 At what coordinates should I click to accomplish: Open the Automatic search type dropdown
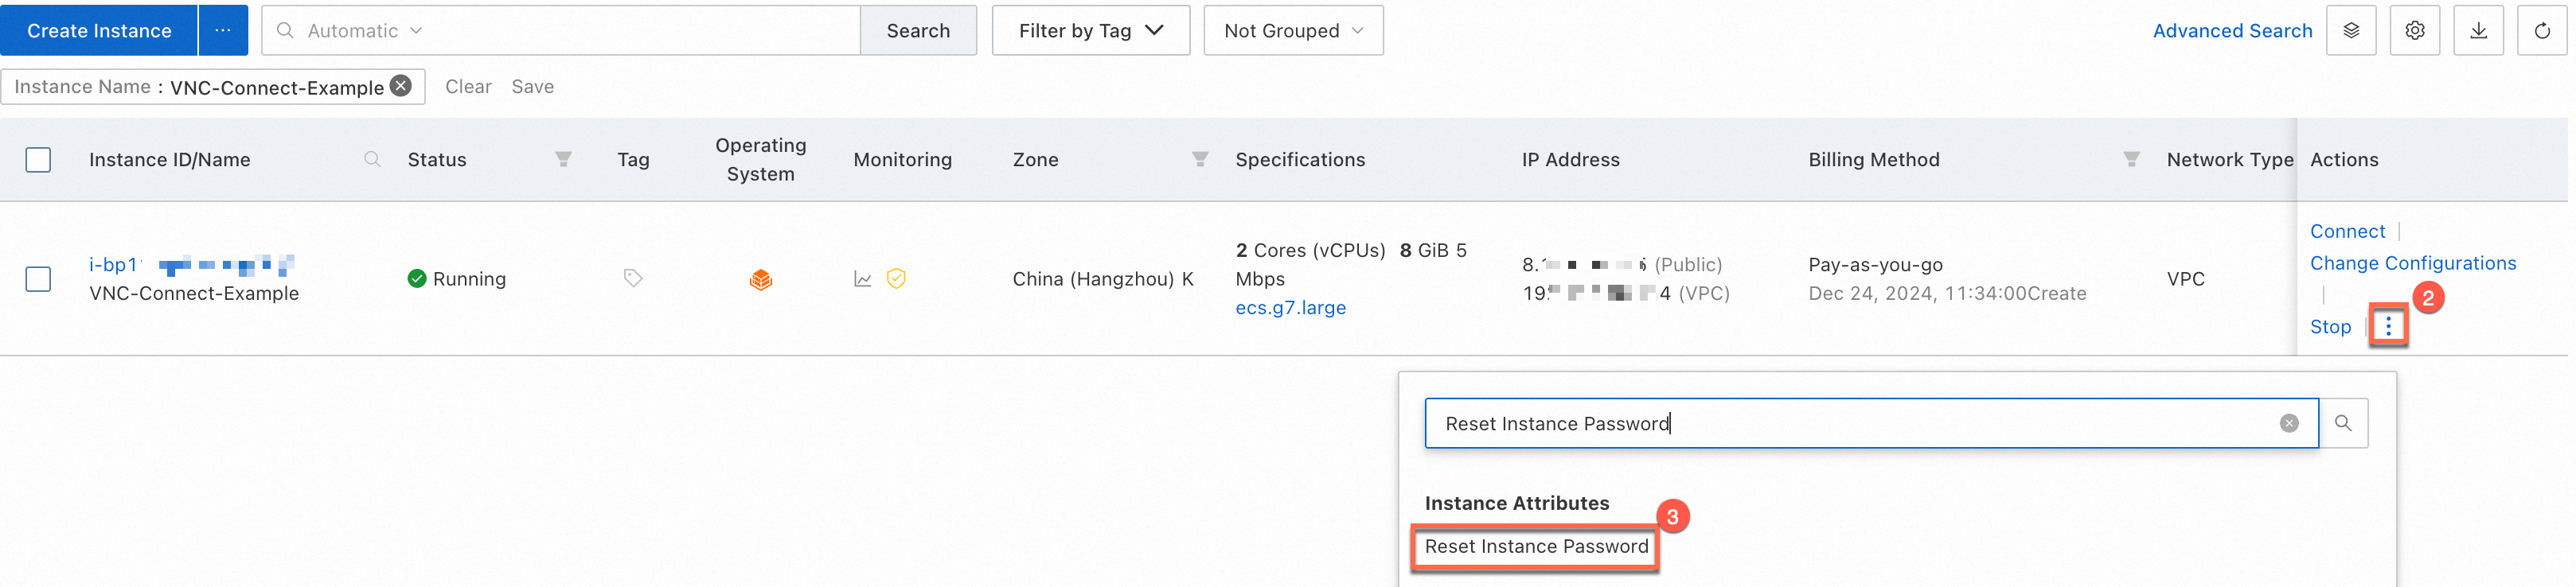pyautogui.click(x=364, y=31)
